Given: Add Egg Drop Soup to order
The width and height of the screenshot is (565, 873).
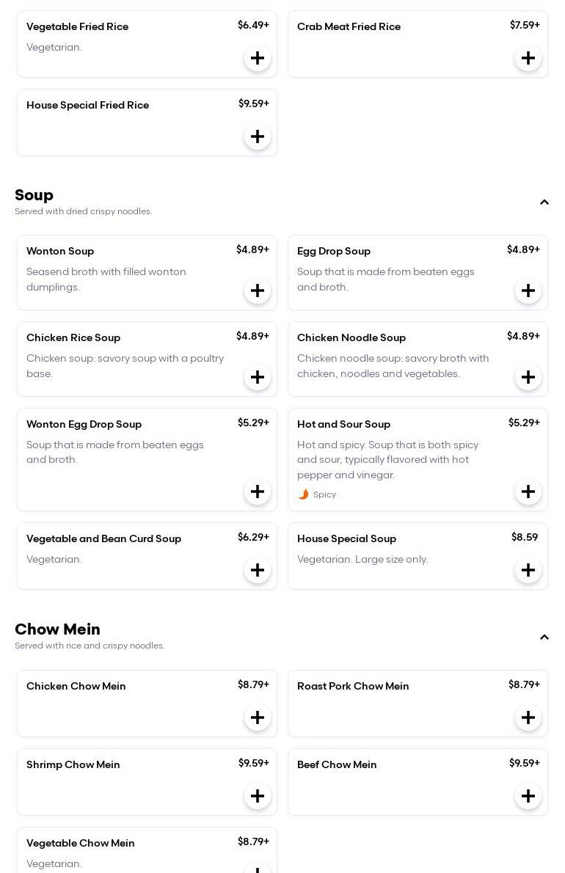Looking at the screenshot, I should point(528,291).
